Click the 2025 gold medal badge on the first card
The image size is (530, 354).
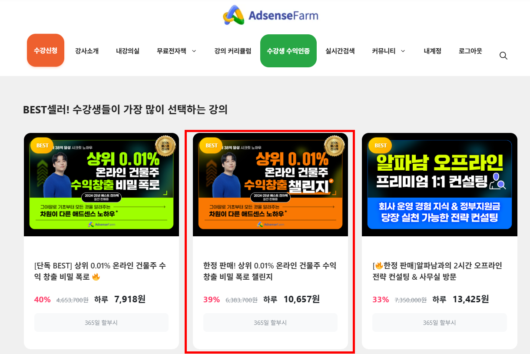[166, 146]
